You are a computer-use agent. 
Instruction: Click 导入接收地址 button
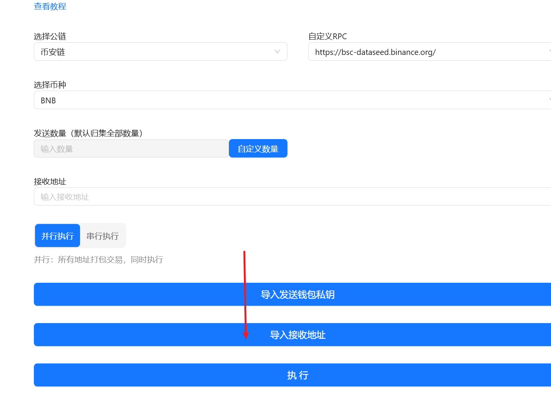click(x=297, y=335)
